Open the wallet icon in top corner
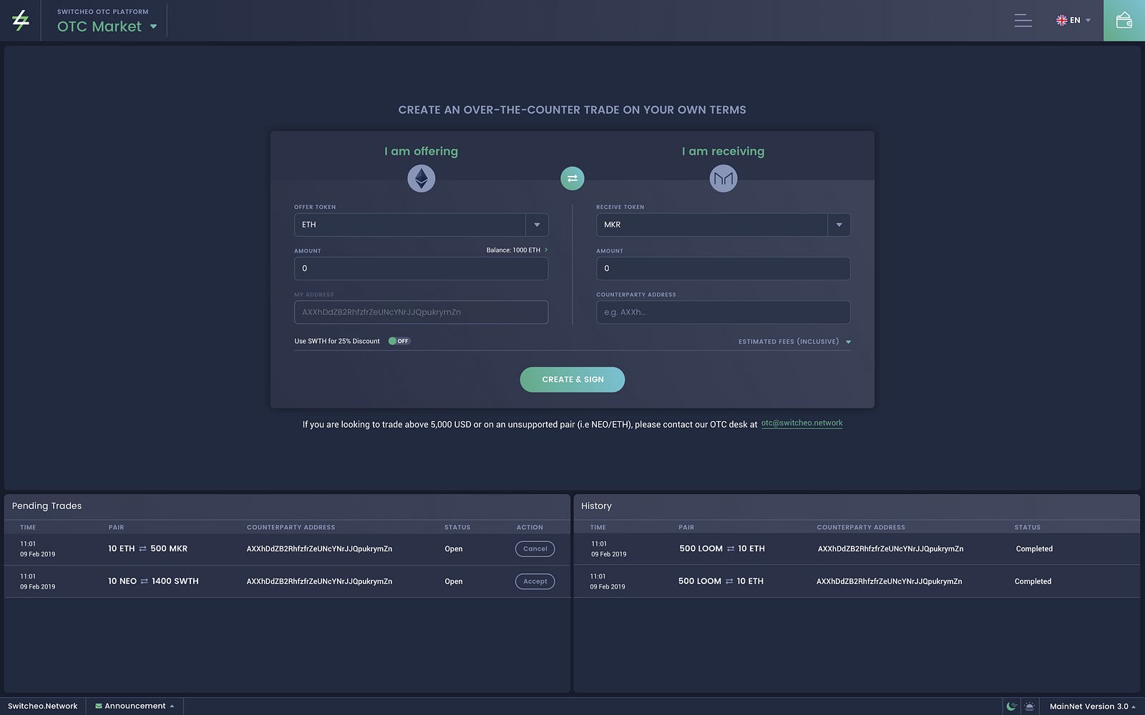Viewport: 1145px width, 715px height. (1124, 21)
